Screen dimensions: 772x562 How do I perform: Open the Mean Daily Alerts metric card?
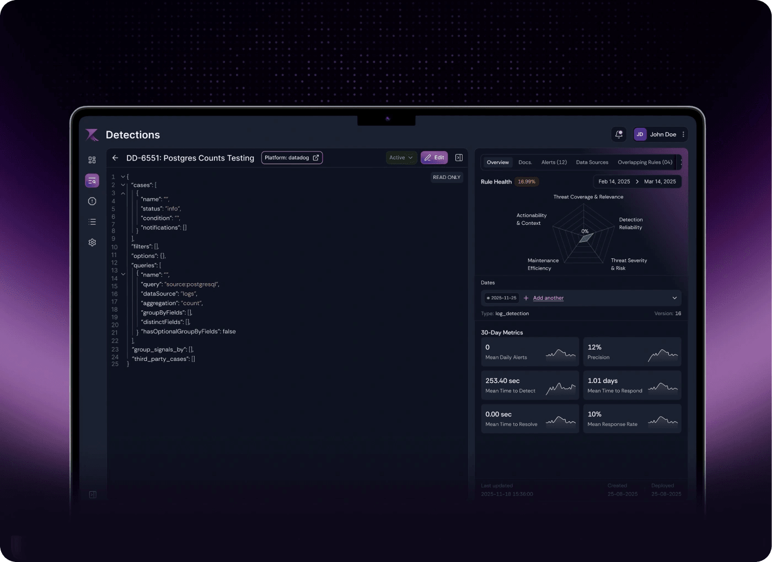coord(530,352)
